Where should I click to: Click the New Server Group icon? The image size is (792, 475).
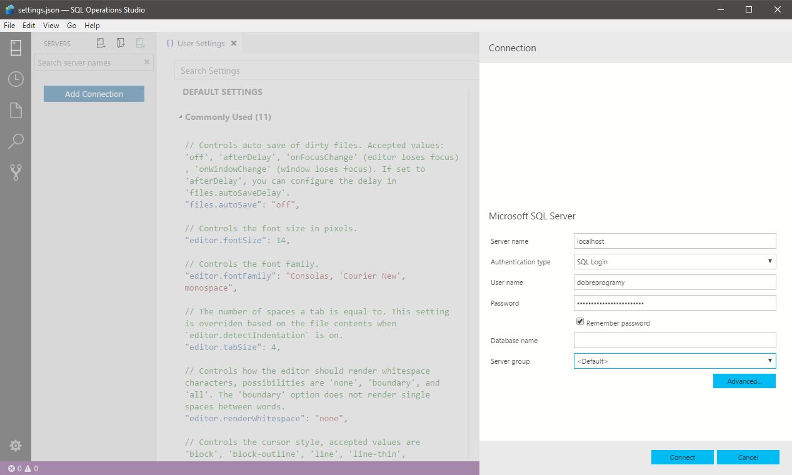121,43
